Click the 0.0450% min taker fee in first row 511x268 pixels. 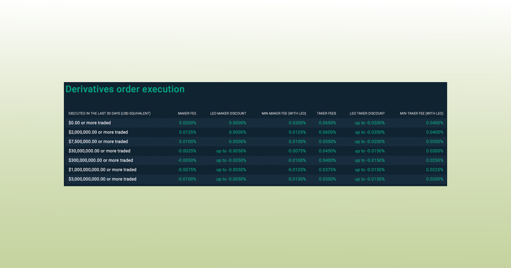pyautogui.click(x=434, y=123)
